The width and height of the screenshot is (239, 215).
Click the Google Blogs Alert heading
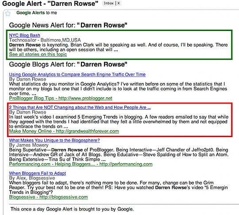[x=68, y=64]
